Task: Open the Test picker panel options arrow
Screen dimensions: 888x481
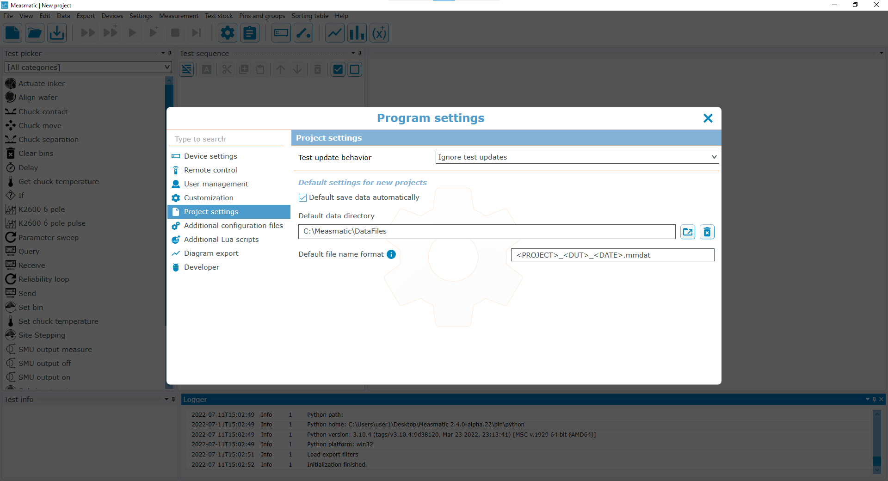Action: pyautogui.click(x=163, y=53)
